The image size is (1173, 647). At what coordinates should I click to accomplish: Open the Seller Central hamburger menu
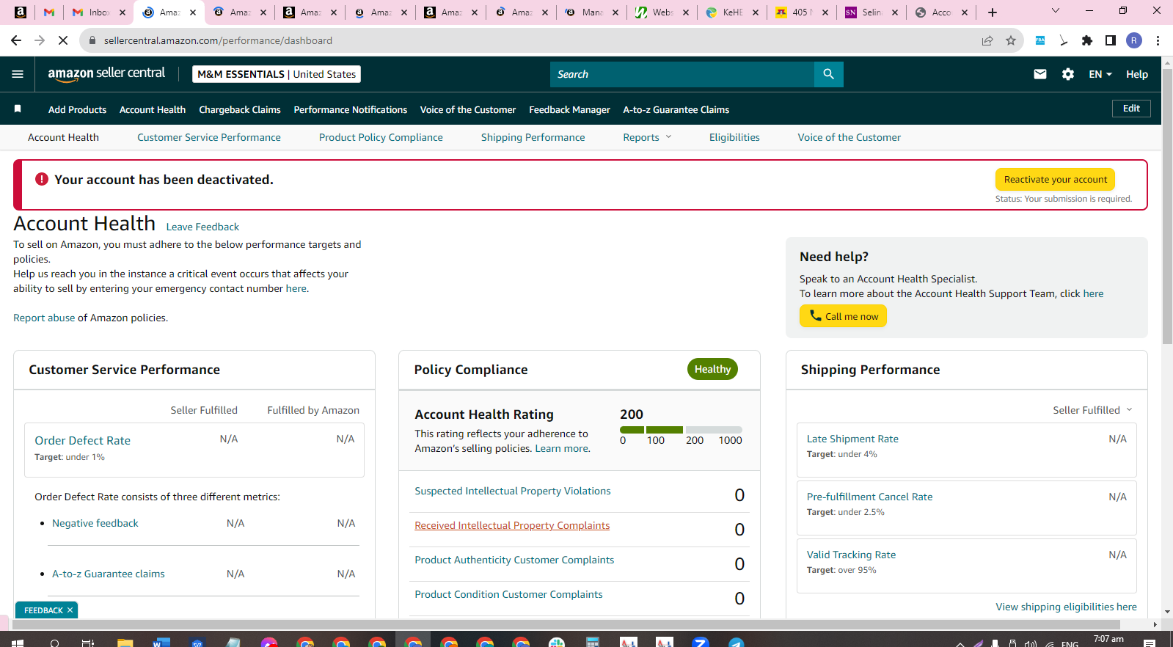pyautogui.click(x=18, y=74)
